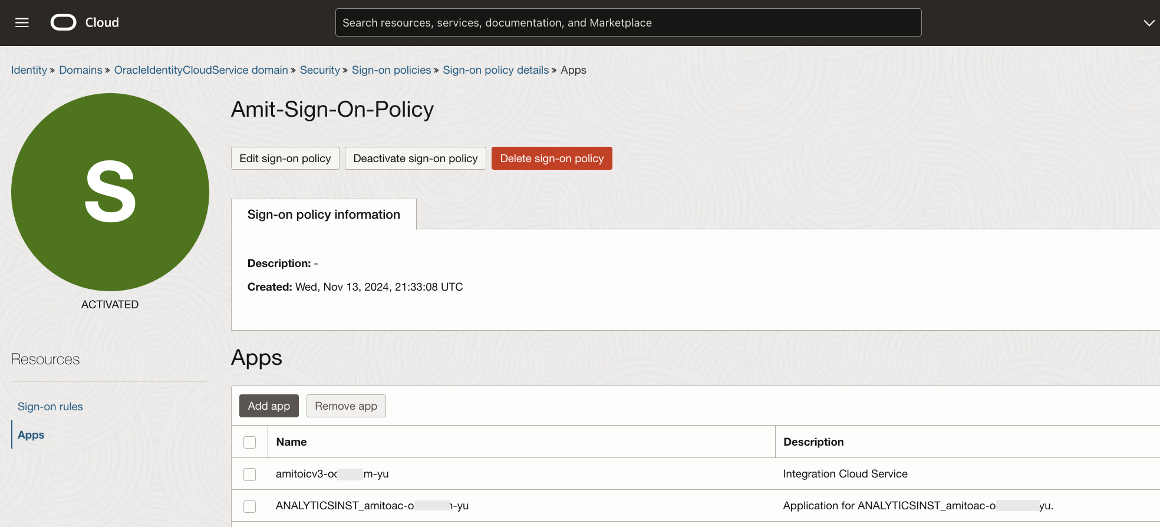
Task: Expand the top-right chevron dropdown
Action: [1148, 22]
